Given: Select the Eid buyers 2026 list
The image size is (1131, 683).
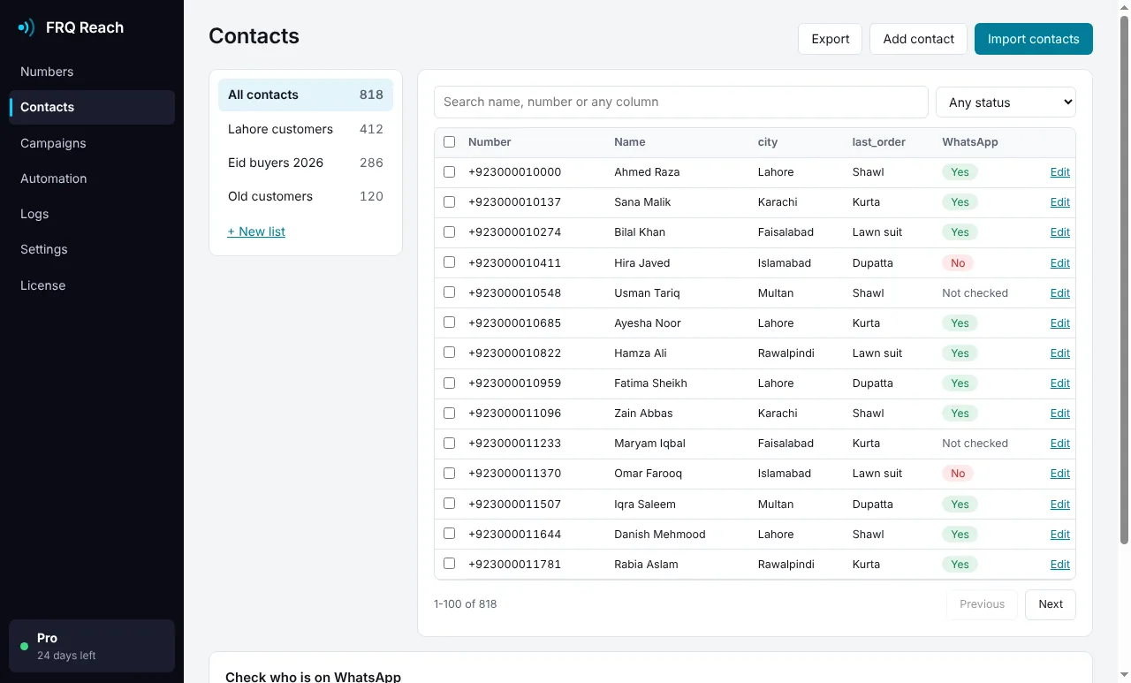Looking at the screenshot, I should 306,163.
